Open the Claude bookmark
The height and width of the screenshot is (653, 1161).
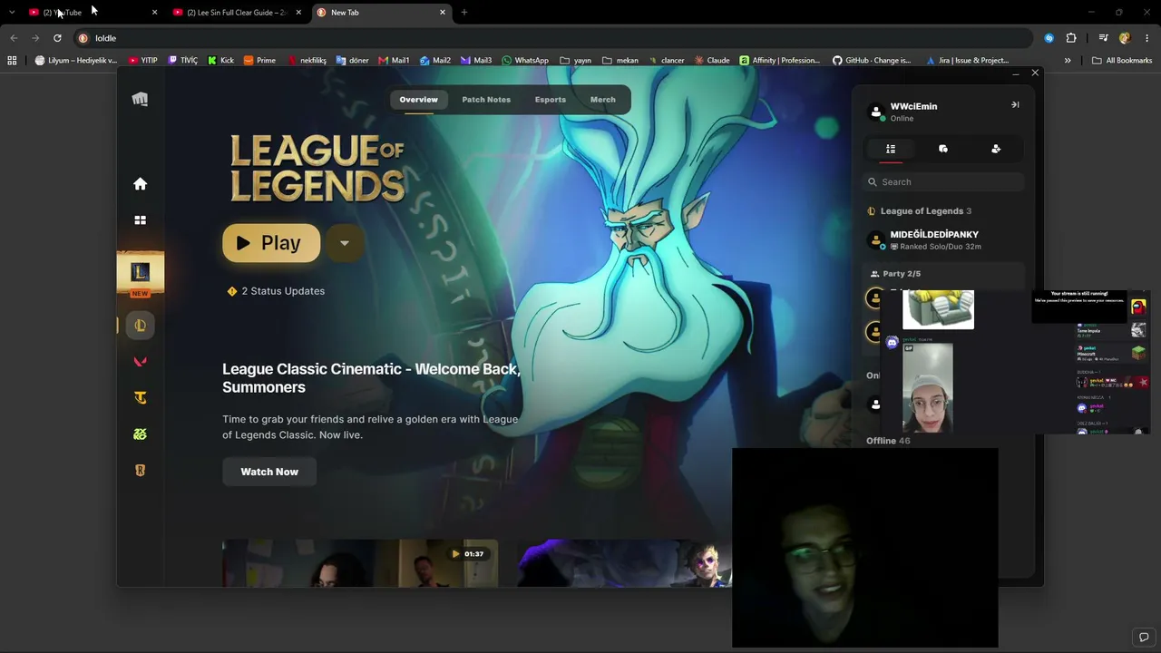pyautogui.click(x=712, y=61)
